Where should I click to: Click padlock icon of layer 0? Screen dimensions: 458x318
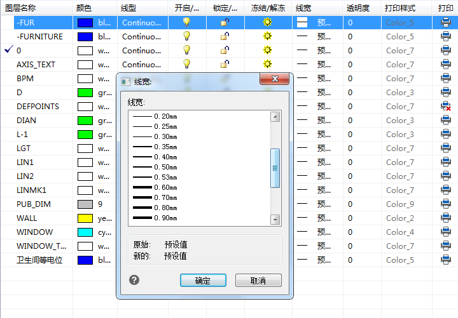click(225, 50)
